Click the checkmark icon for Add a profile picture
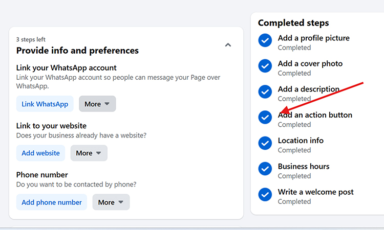 265,40
